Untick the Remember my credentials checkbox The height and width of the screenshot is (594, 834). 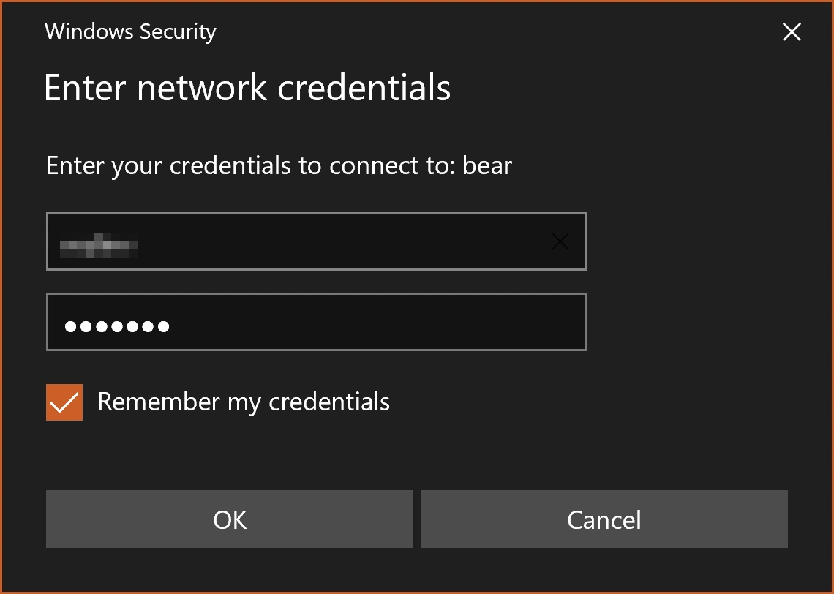tap(64, 402)
